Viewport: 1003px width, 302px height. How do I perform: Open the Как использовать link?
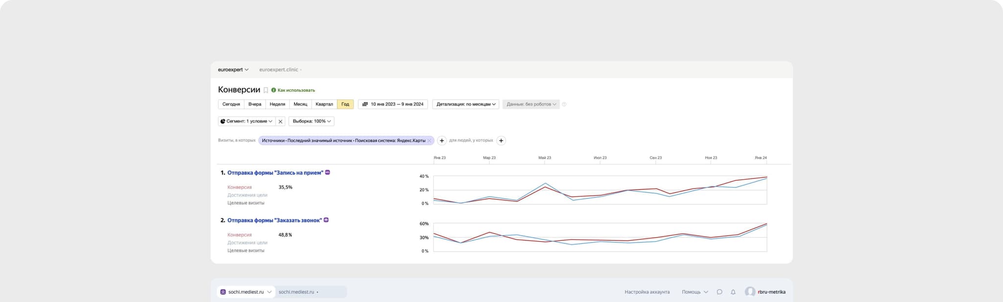click(x=296, y=90)
